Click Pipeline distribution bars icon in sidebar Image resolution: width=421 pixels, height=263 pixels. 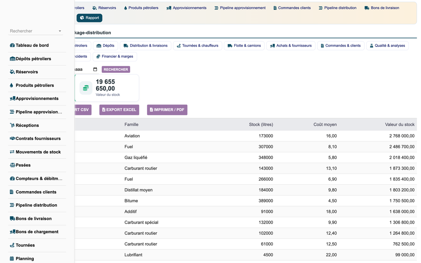[x=12, y=205]
